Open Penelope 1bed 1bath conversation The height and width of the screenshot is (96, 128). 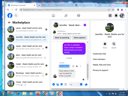point(27,74)
